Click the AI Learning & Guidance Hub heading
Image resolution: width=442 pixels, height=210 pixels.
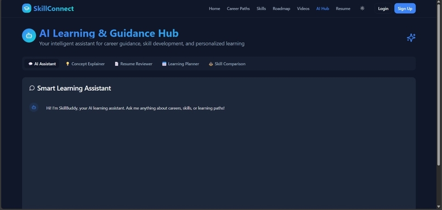[x=109, y=33]
